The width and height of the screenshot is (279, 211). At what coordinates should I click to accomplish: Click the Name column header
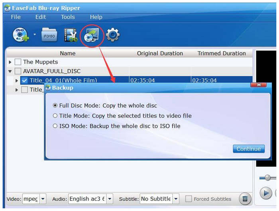click(x=68, y=53)
